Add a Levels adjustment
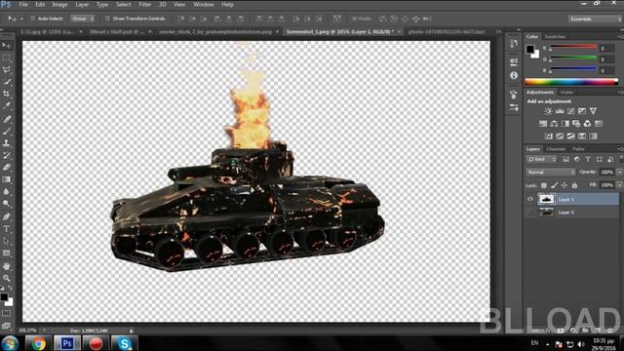Screen dimensions: 624x351 (560, 111)
